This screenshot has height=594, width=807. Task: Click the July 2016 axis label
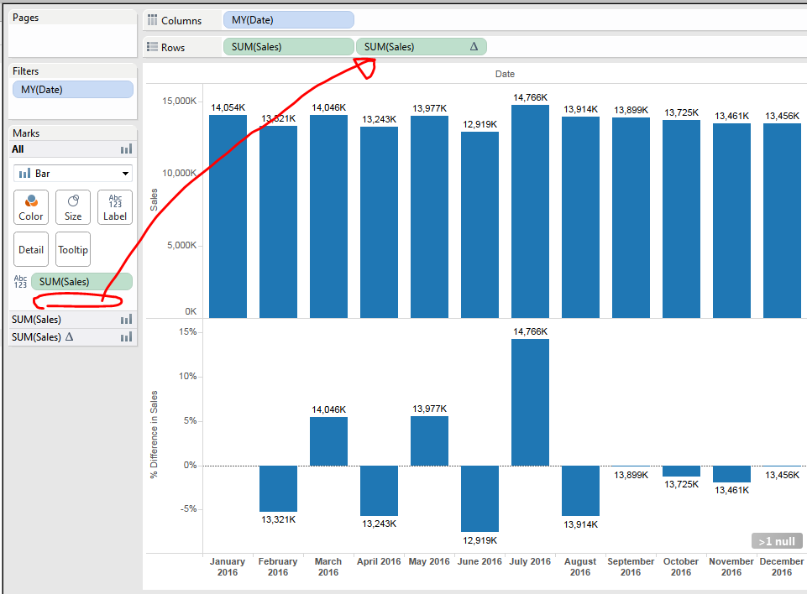pos(530,561)
